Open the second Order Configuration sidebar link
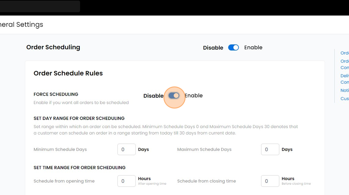The image size is (349, 195). point(344,64)
